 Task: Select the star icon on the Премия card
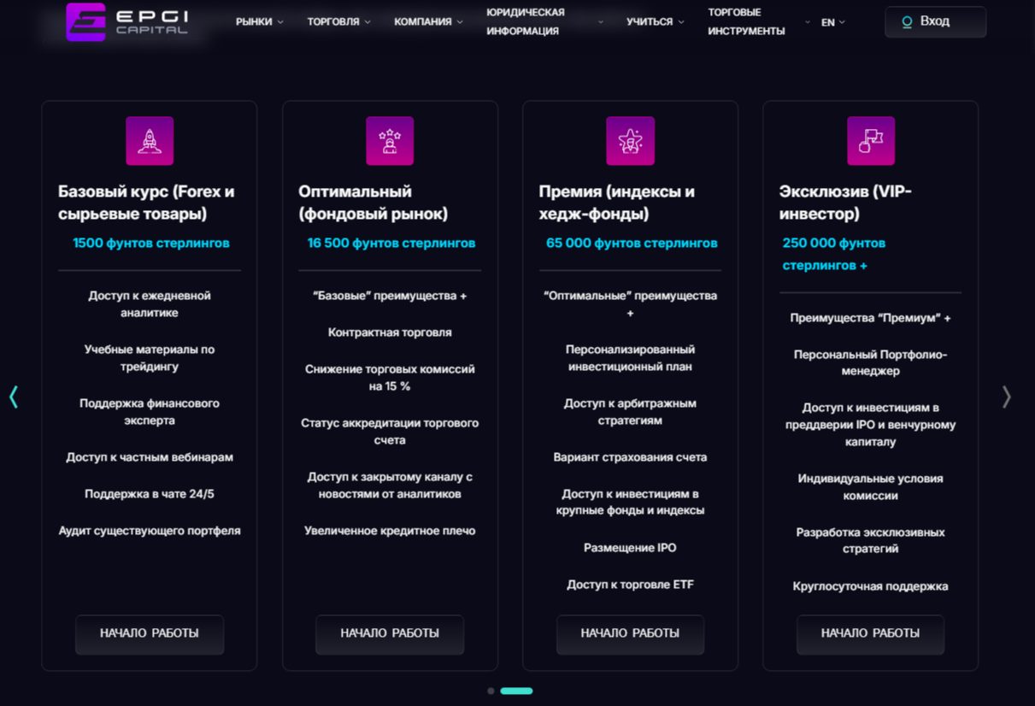[630, 140]
